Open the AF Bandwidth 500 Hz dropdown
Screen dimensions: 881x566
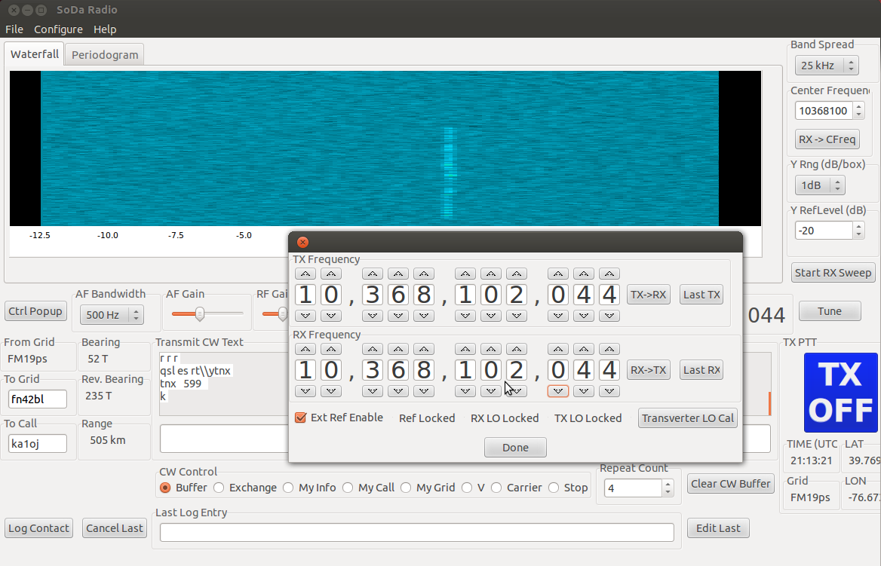[111, 314]
